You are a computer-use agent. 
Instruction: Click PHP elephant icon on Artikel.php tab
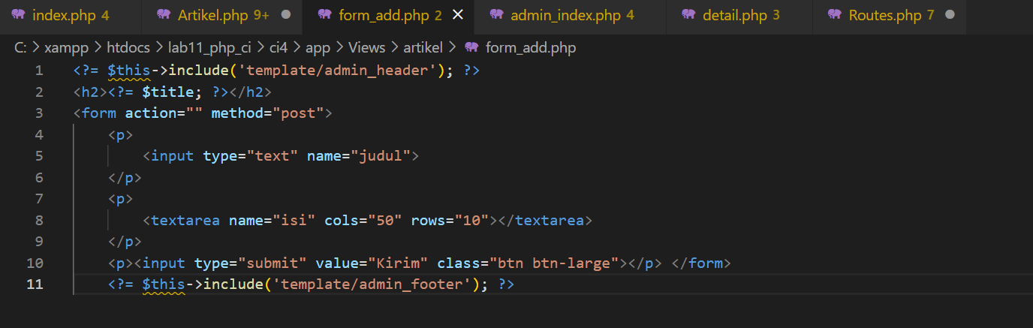pos(164,15)
